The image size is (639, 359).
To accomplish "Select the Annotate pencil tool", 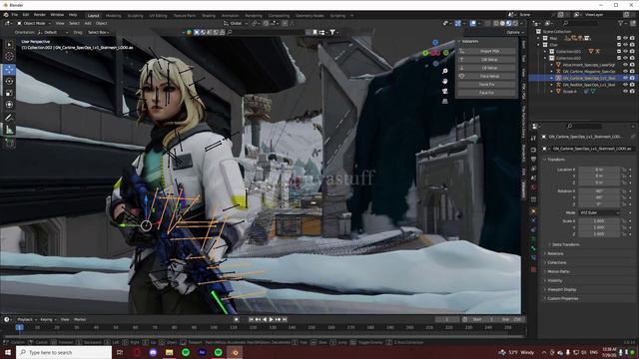I will pyautogui.click(x=9, y=118).
